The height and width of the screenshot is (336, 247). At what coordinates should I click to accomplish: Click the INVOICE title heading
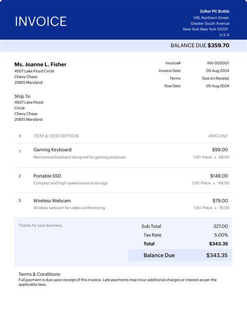[x=41, y=21]
